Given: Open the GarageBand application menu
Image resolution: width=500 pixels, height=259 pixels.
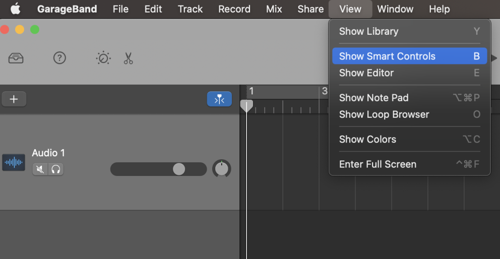Looking at the screenshot, I should (x=67, y=9).
